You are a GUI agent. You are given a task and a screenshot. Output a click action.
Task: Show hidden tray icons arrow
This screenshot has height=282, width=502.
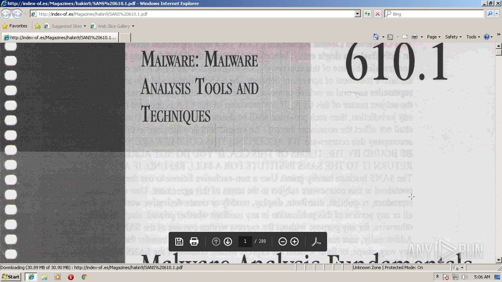tap(437, 277)
